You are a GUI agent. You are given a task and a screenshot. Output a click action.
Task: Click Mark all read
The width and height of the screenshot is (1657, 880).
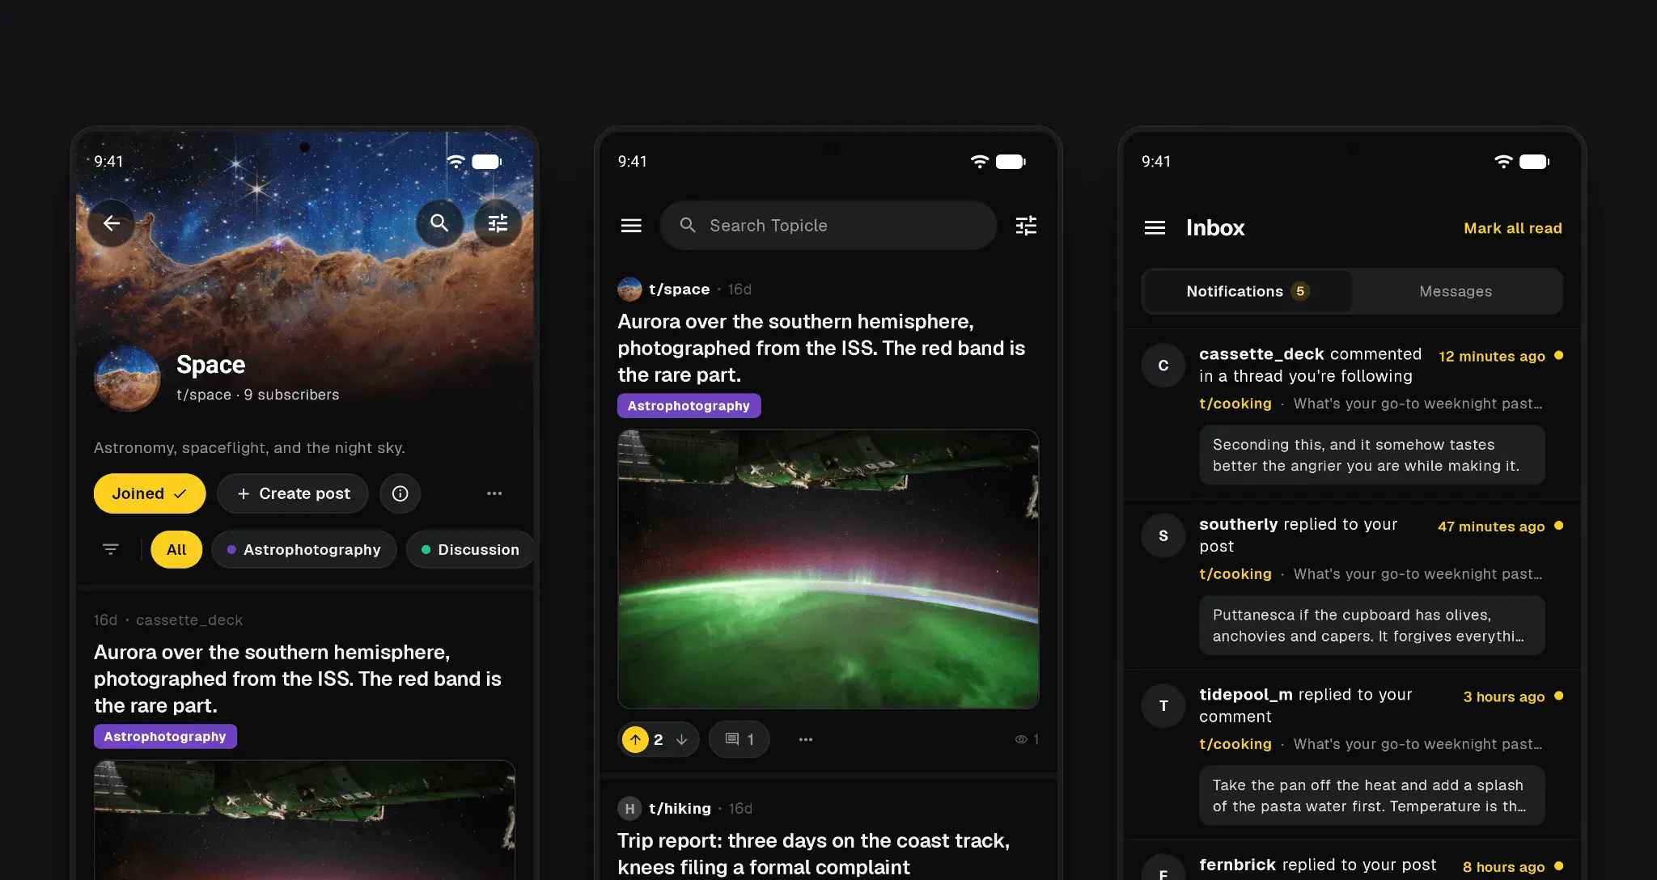[1513, 228]
